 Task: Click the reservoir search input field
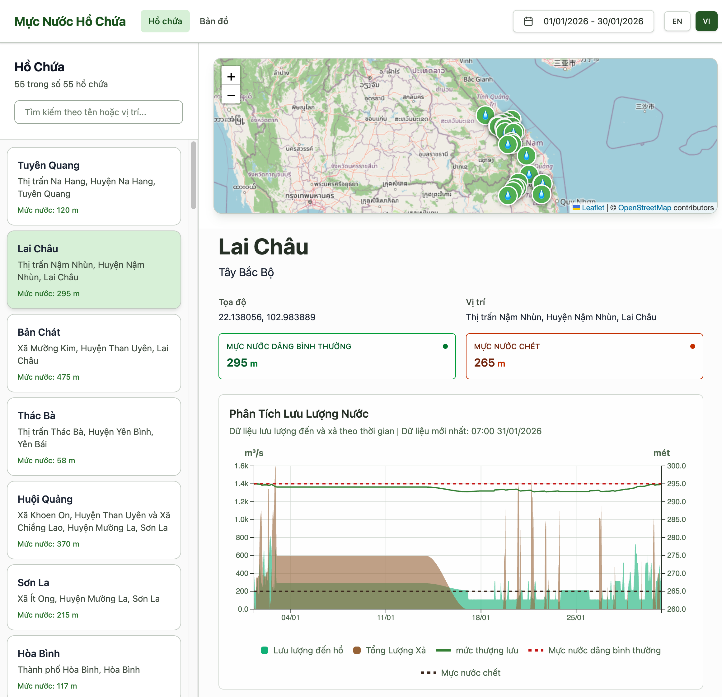tap(98, 112)
